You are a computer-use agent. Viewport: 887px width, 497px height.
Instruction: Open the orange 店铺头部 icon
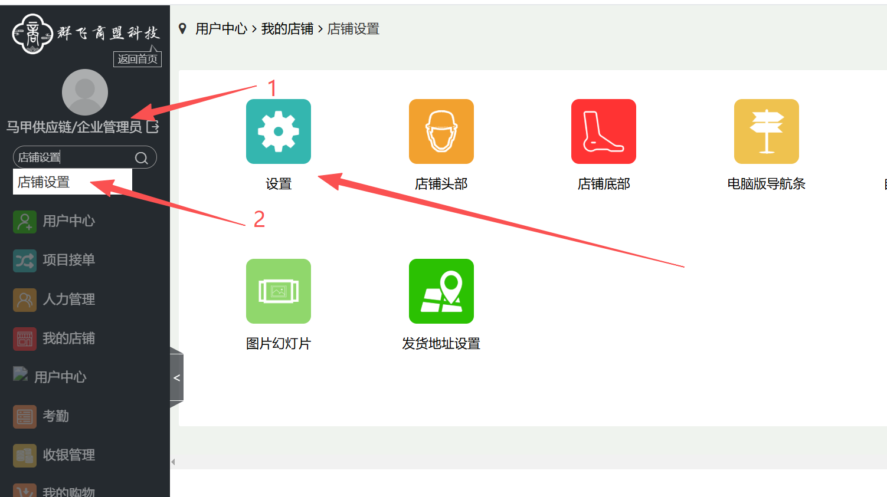click(441, 131)
